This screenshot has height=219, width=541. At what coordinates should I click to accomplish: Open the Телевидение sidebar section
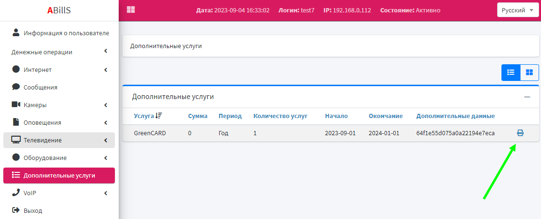59,140
